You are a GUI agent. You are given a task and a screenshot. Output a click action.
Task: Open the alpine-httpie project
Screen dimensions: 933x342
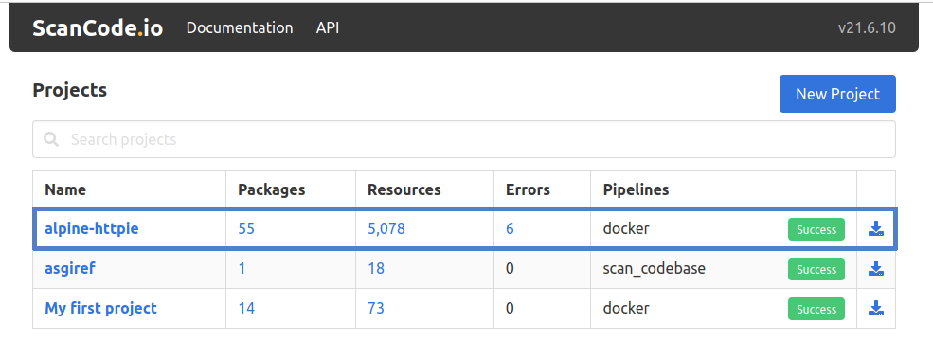point(92,228)
